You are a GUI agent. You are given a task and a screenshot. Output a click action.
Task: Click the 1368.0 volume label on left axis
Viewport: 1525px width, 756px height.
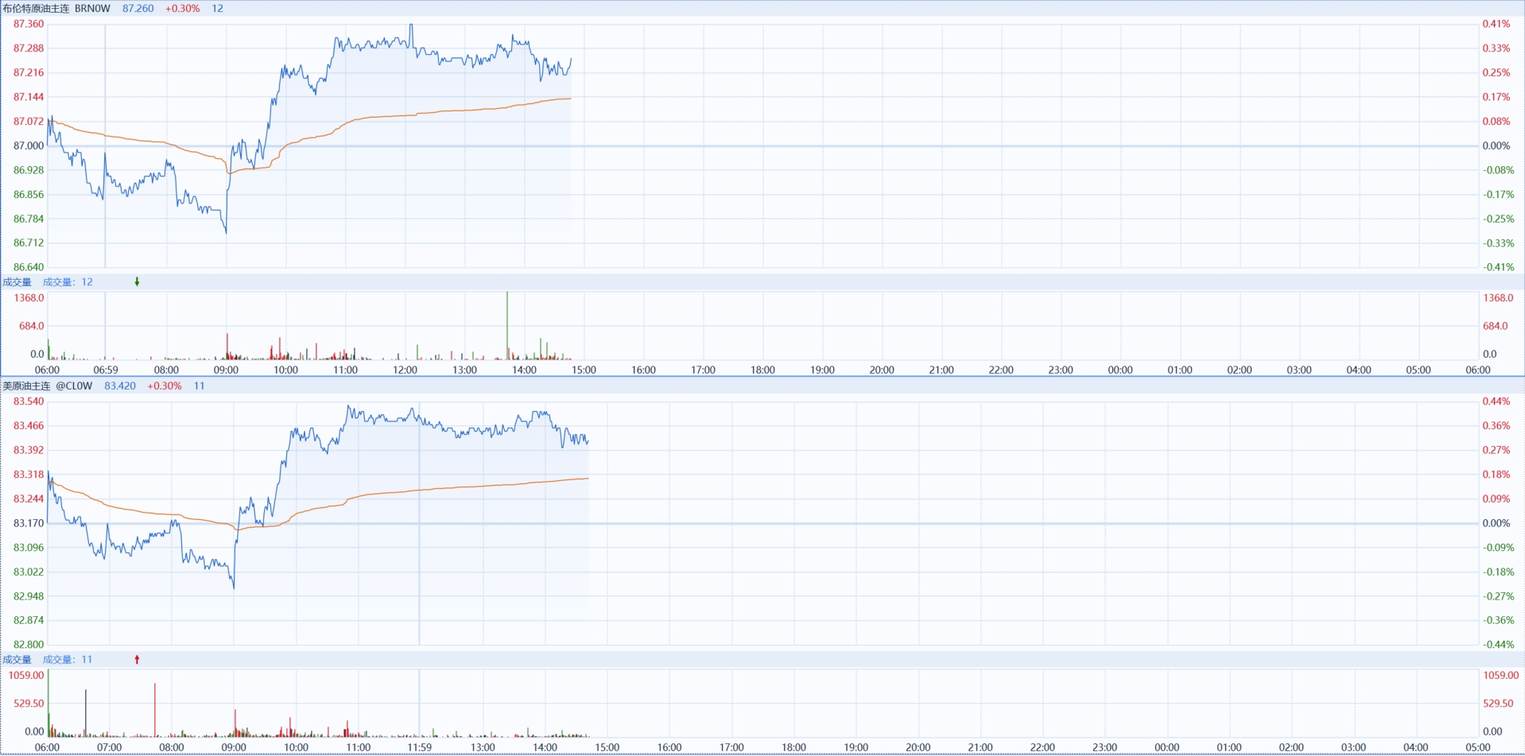tap(29, 298)
